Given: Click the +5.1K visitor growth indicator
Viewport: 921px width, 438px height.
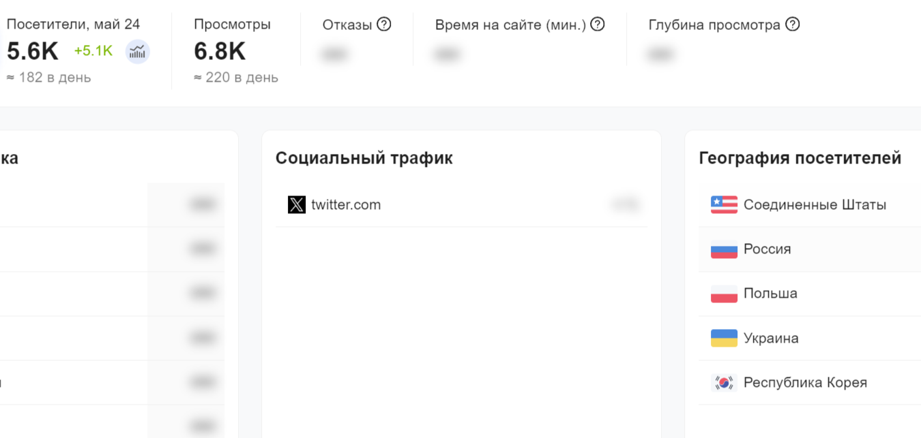Looking at the screenshot, I should [x=93, y=51].
